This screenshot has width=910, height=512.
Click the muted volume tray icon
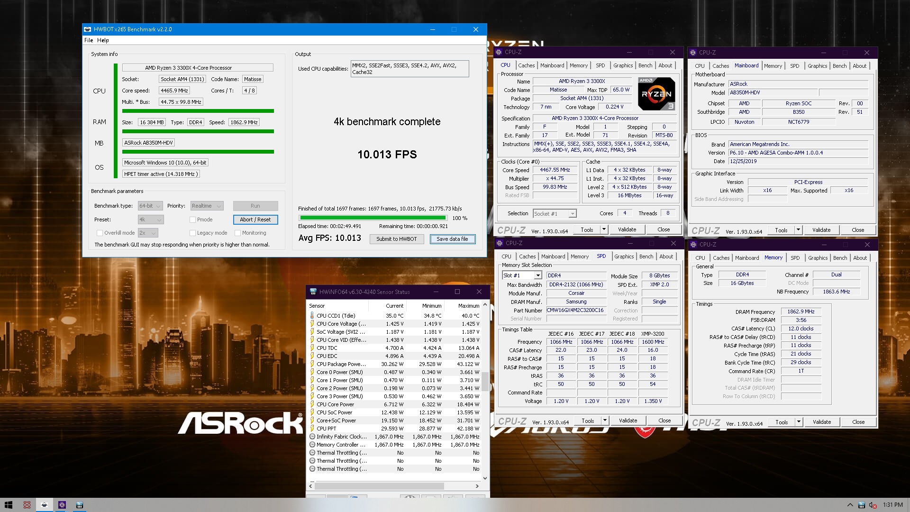(x=873, y=505)
